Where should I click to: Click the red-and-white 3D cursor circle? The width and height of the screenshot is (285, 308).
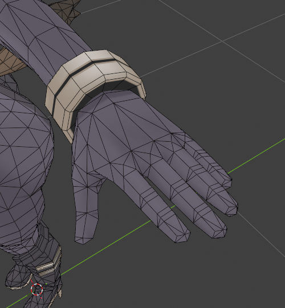point(37,289)
